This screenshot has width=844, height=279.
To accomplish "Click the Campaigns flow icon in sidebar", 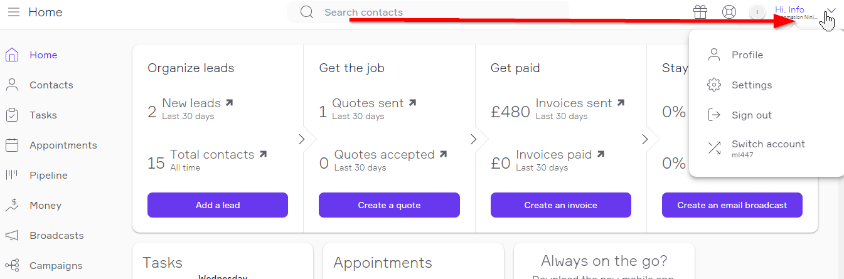I will click(12, 266).
